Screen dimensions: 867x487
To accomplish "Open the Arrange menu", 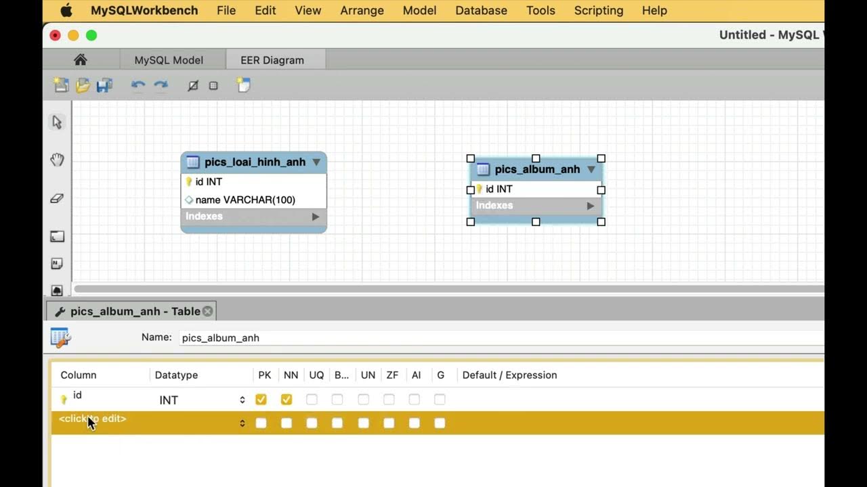I will click(362, 10).
